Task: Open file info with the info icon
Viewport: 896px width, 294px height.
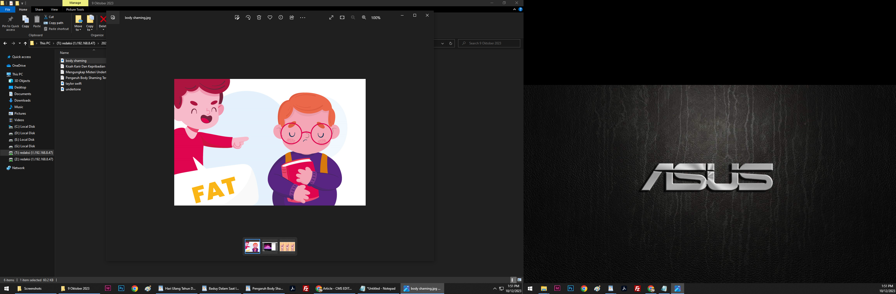Action: tap(281, 18)
